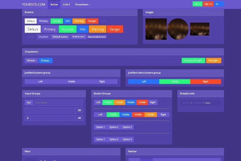This screenshot has height=161, width=241.
Task: Select red Right in justified colors group
Action: [206, 81]
